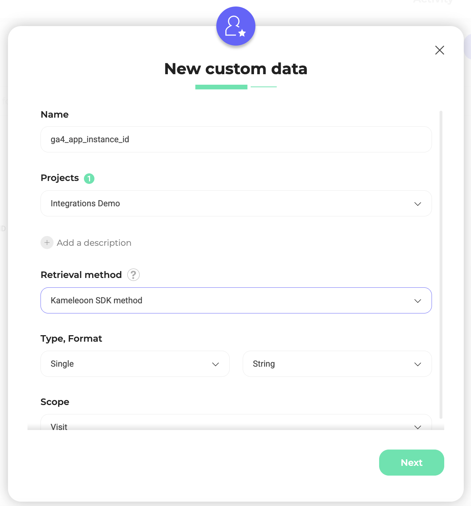Click the Retrieval method help question mark
471x506 pixels.
pos(133,275)
